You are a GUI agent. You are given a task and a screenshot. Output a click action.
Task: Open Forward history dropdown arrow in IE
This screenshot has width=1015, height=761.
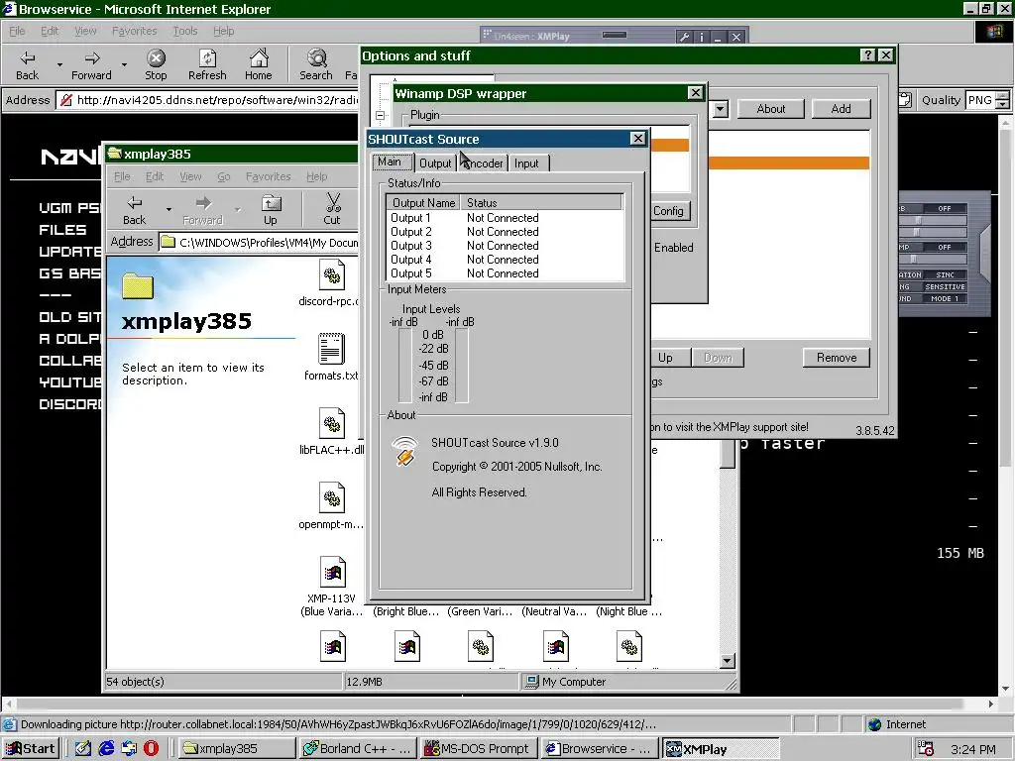[x=124, y=65]
